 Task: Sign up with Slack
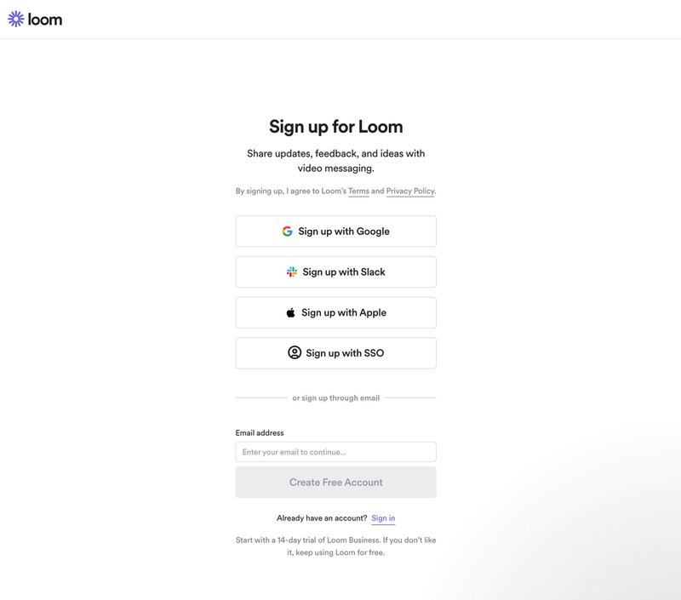335,271
